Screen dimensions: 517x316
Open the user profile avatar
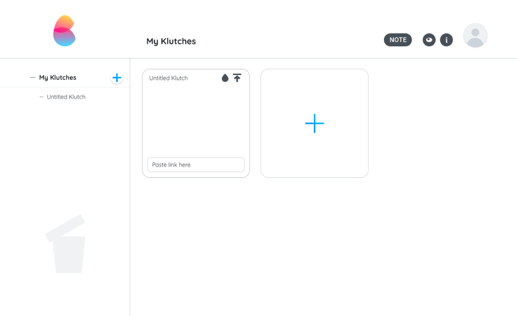[x=475, y=36]
